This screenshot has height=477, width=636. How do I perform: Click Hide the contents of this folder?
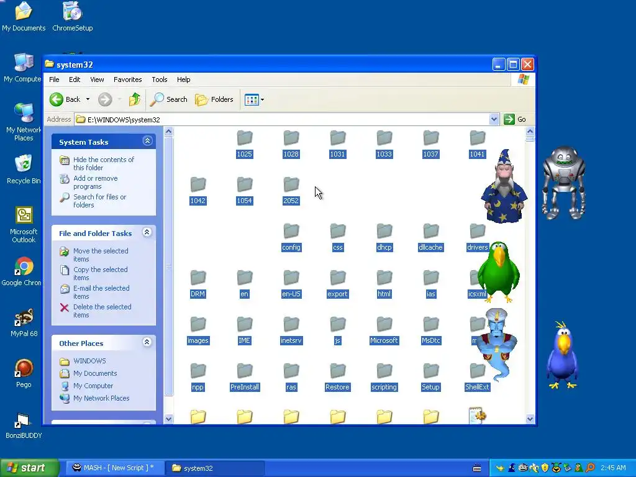pyautogui.click(x=104, y=163)
